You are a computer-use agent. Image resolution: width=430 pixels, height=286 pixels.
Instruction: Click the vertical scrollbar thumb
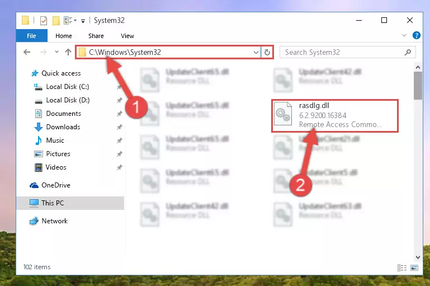tap(418, 86)
